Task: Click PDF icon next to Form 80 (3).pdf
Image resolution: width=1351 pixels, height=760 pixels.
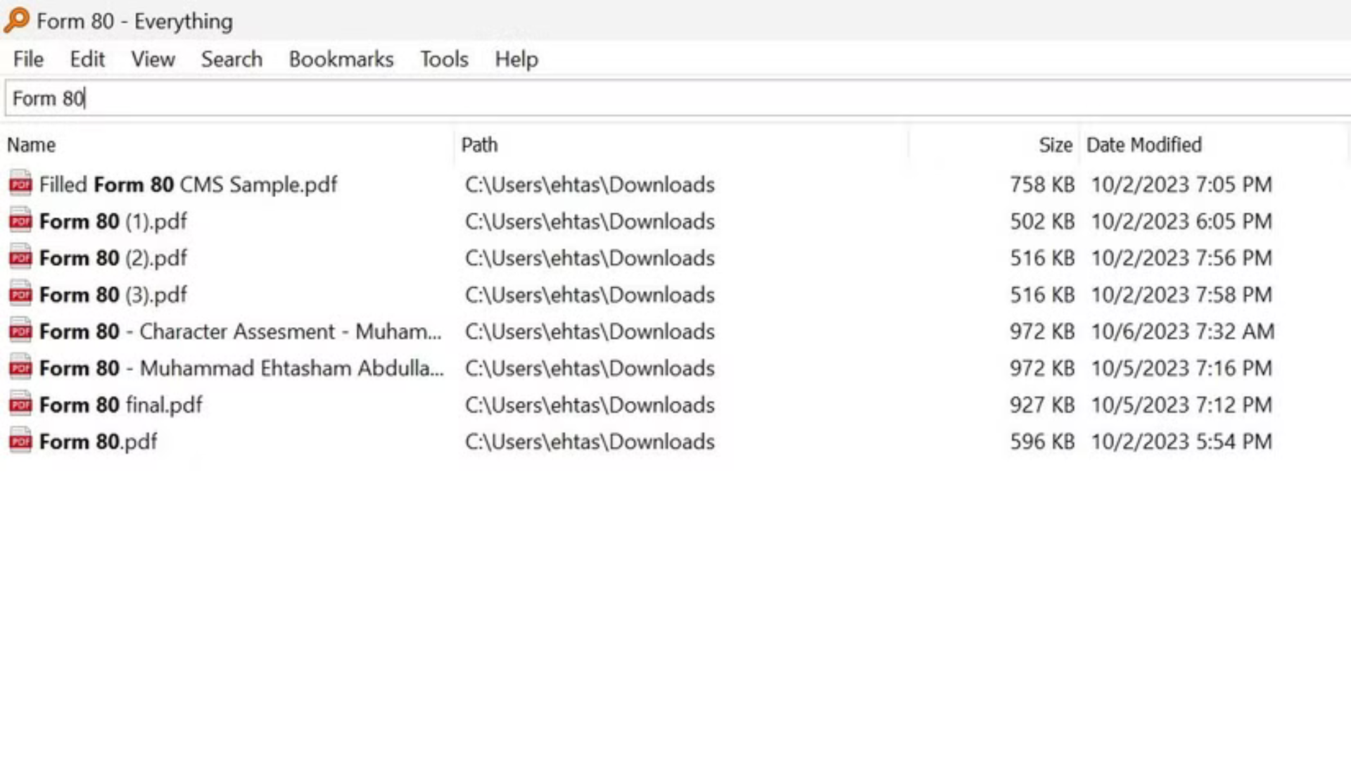Action: point(20,294)
